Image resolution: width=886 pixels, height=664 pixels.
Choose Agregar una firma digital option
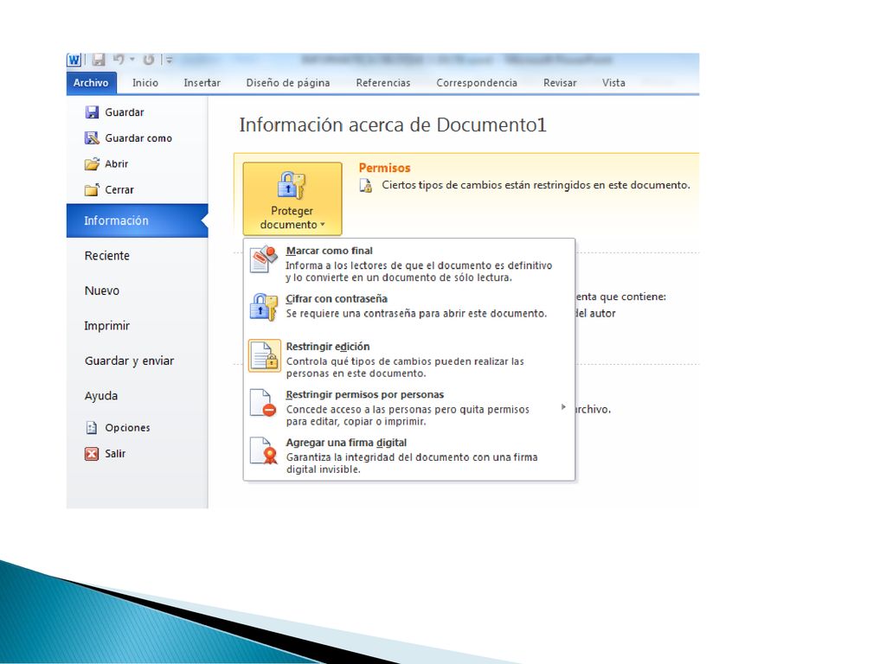tap(409, 455)
